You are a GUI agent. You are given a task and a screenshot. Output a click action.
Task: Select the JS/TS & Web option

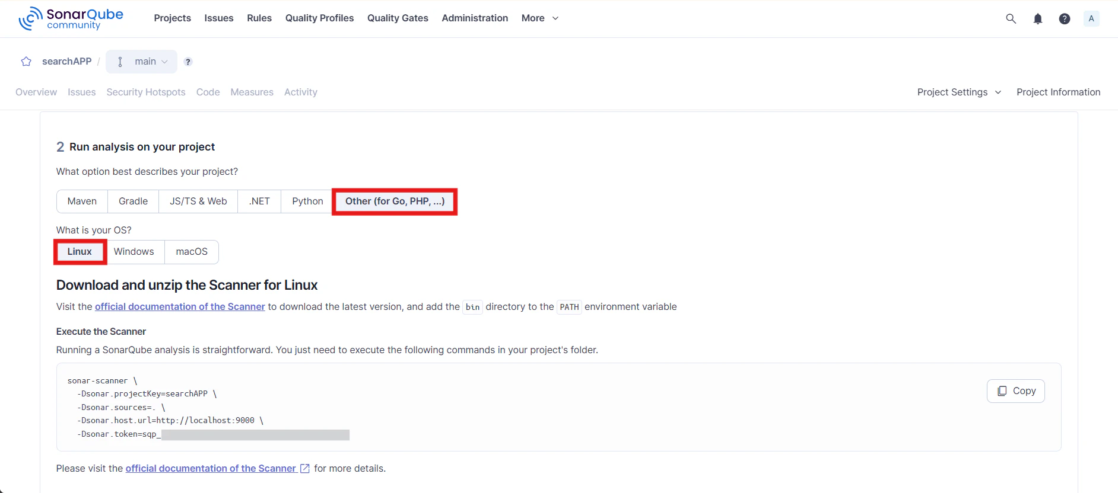click(198, 201)
